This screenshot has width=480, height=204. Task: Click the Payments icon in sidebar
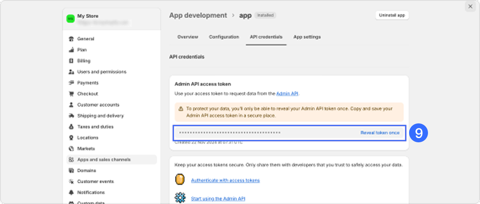71,83
